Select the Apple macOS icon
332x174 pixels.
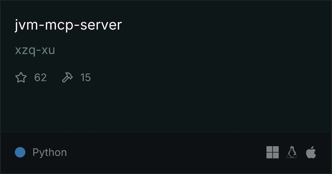[311, 152]
